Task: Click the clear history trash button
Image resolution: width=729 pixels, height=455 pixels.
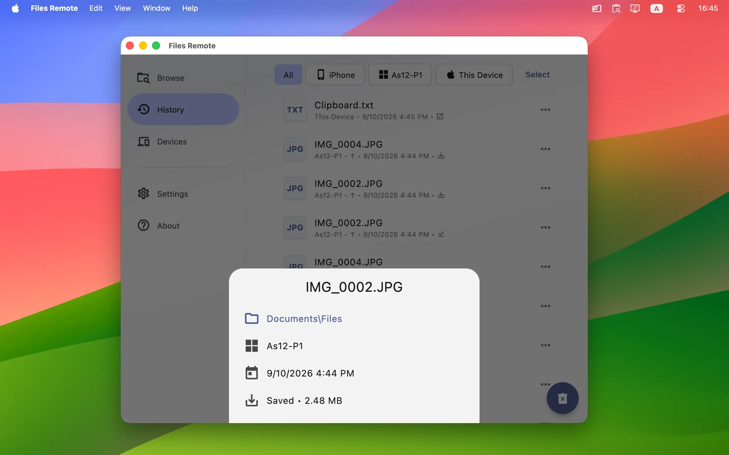Action: pos(562,398)
